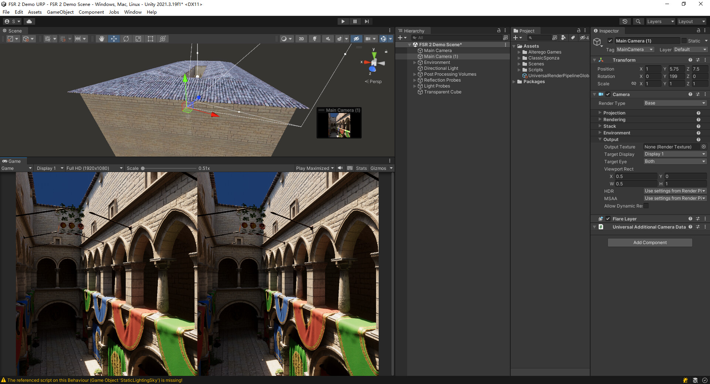Click the Pause button

pos(355,21)
